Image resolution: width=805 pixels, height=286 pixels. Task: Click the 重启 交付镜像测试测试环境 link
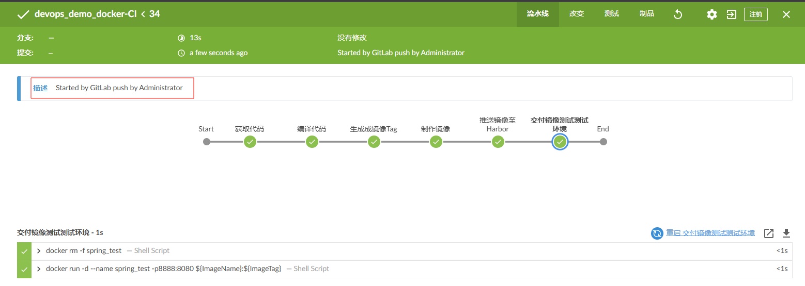click(x=710, y=233)
